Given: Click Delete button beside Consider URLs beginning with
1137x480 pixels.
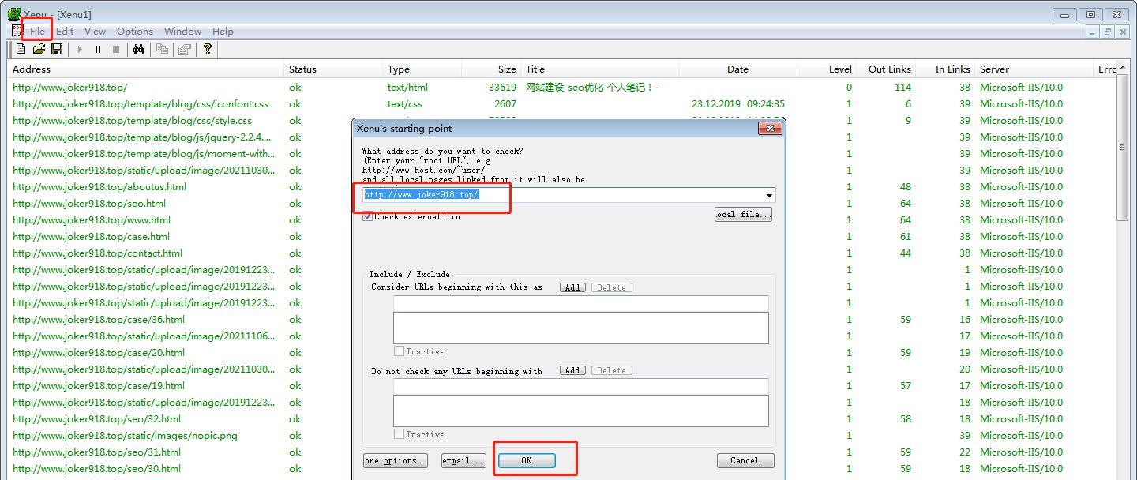Looking at the screenshot, I should click(611, 287).
